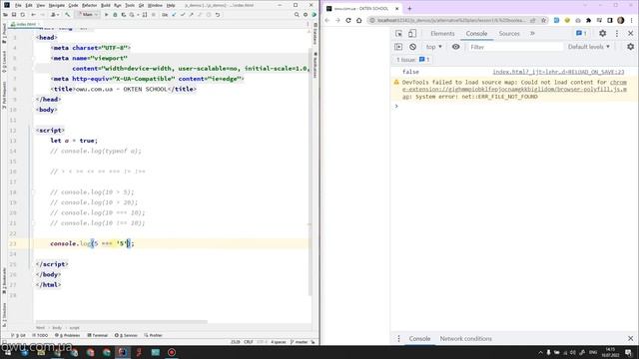Open the Tools menu in the IDE

click(x=130, y=5)
